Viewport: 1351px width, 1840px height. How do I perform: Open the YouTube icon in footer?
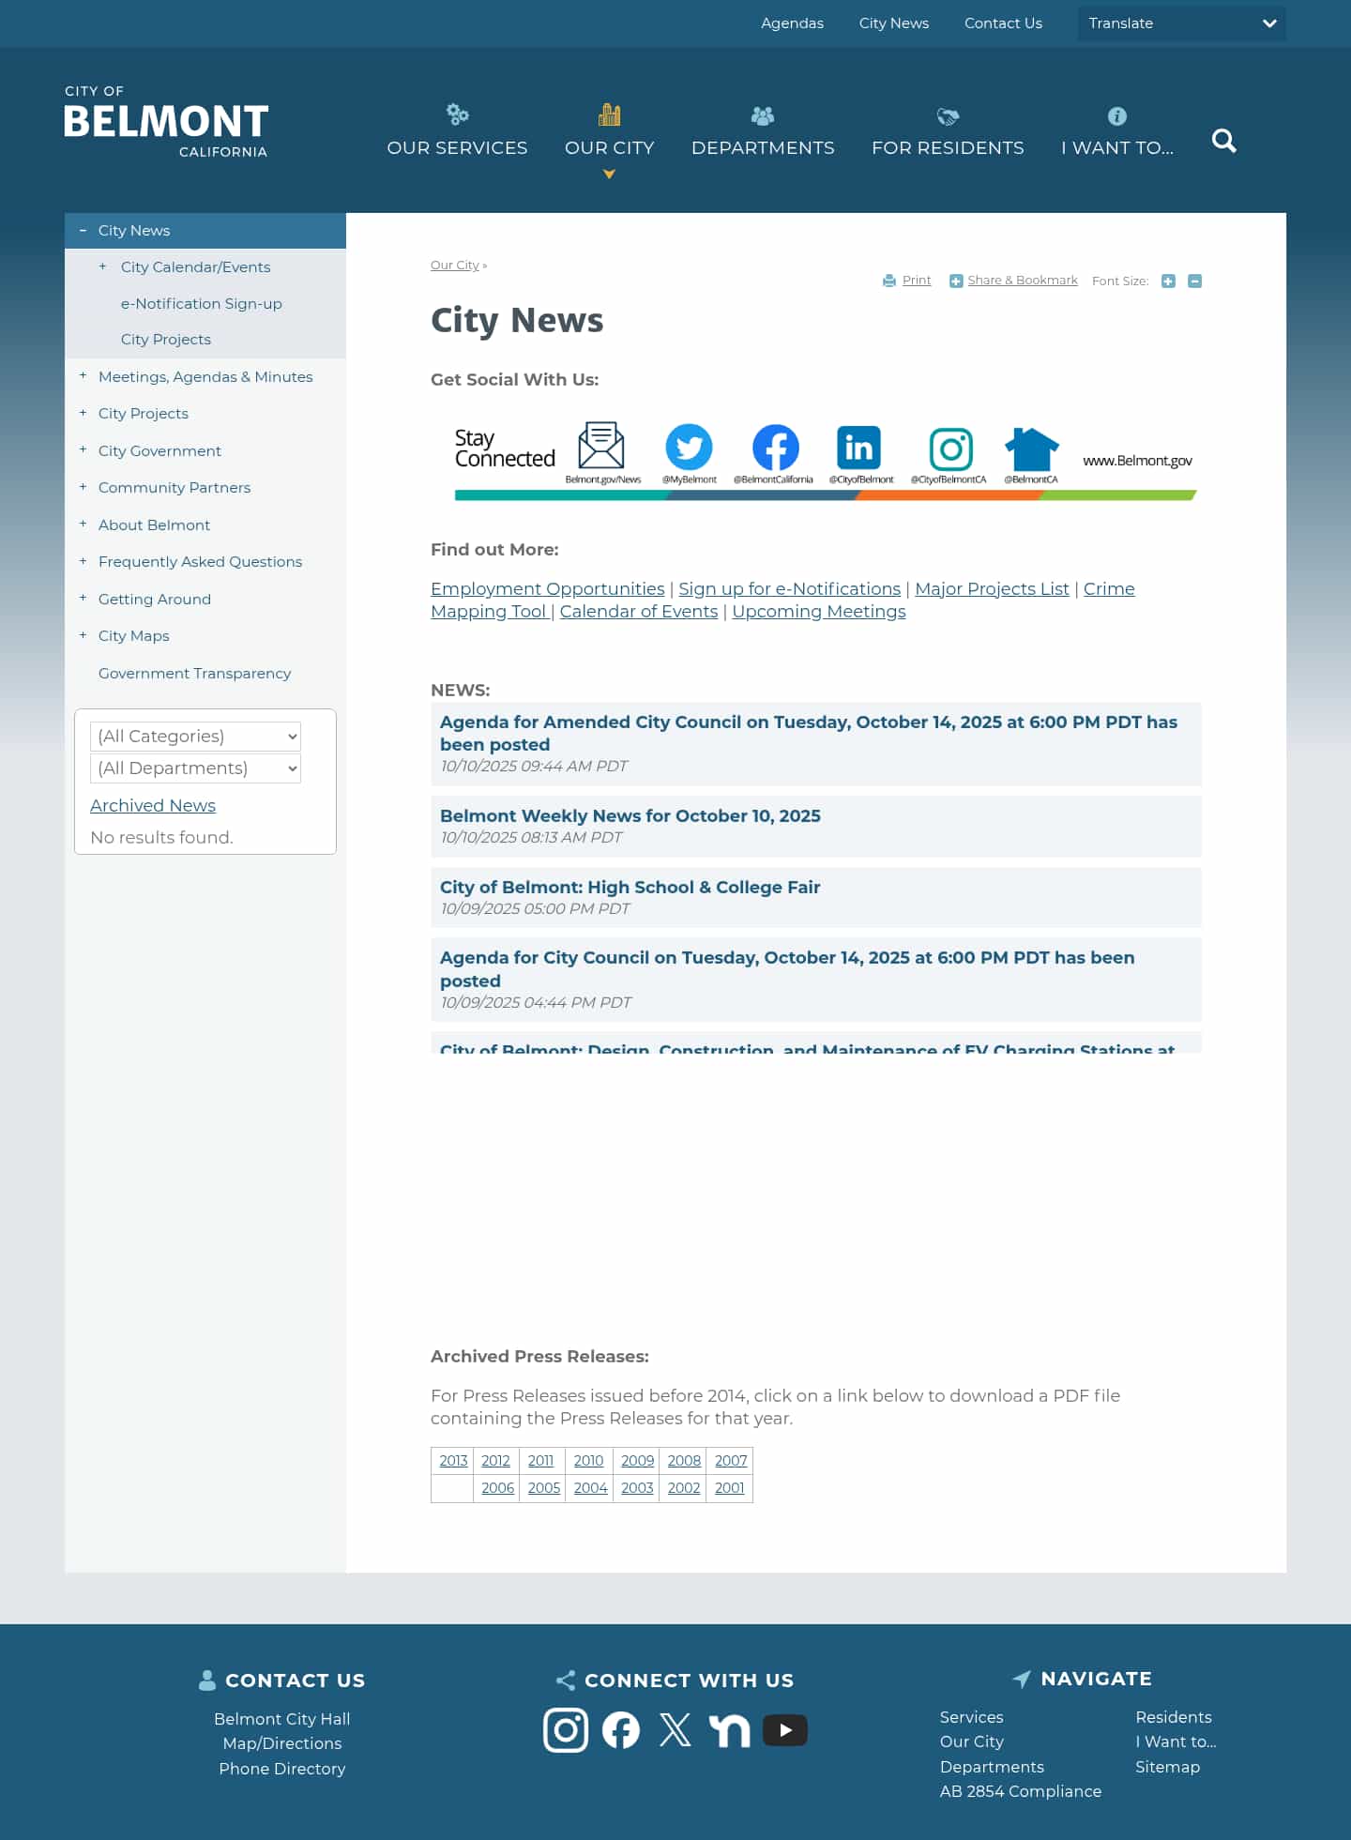tap(784, 1730)
